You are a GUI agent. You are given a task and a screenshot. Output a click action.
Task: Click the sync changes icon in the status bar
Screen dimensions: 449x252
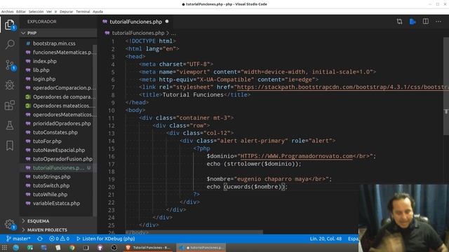coord(40,239)
